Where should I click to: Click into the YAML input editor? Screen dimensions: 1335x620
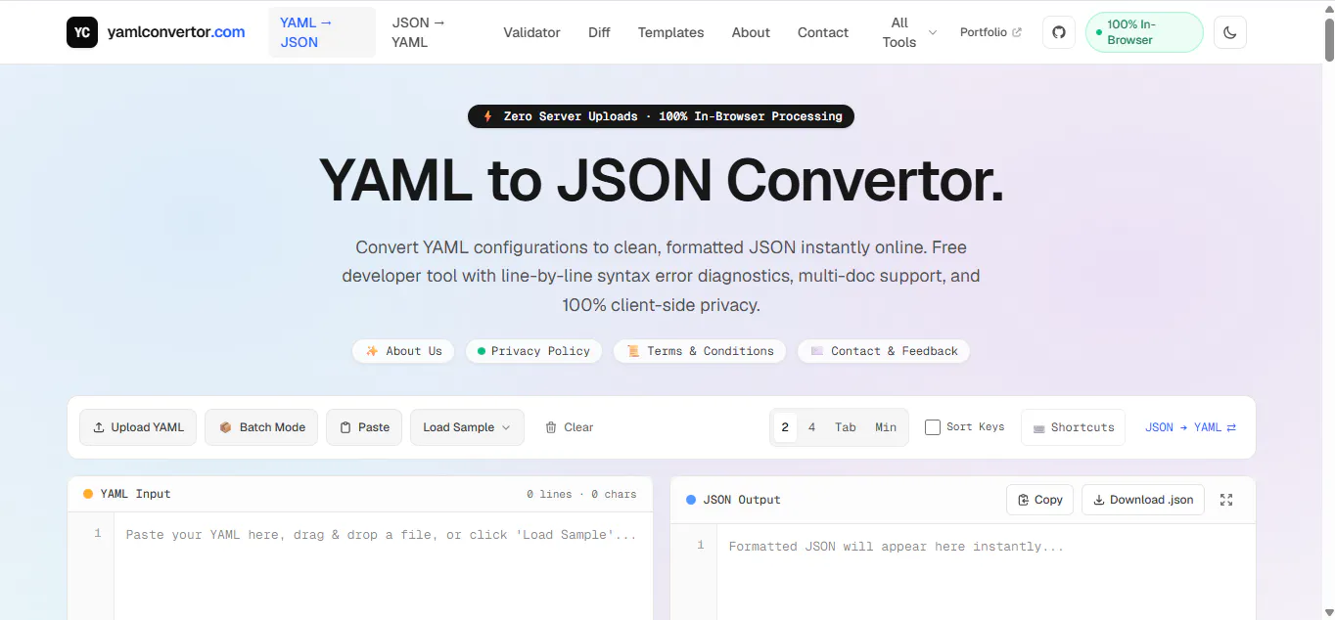coord(382,566)
